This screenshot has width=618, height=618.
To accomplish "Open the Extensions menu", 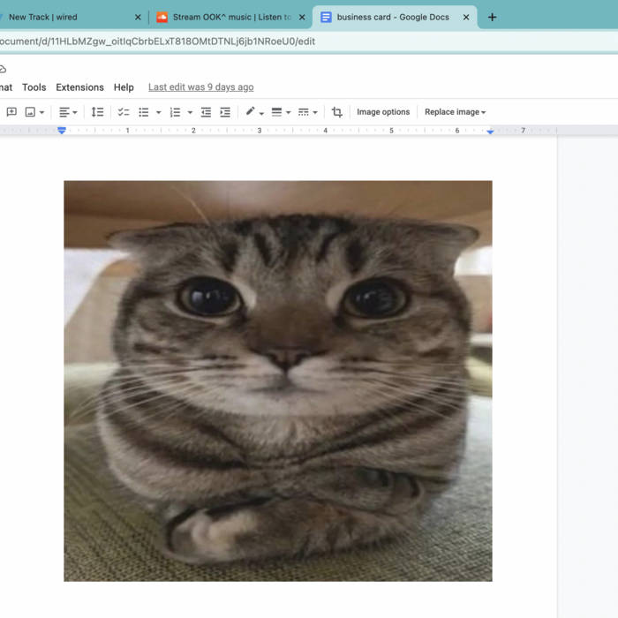I will [x=79, y=87].
